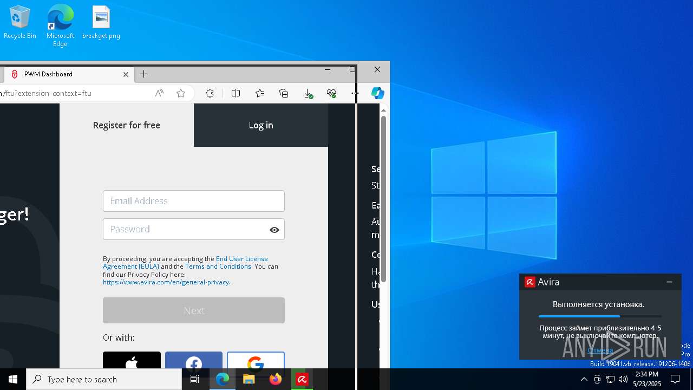Open the Collections icon
This screenshot has width=693, height=390.
pos(284,93)
